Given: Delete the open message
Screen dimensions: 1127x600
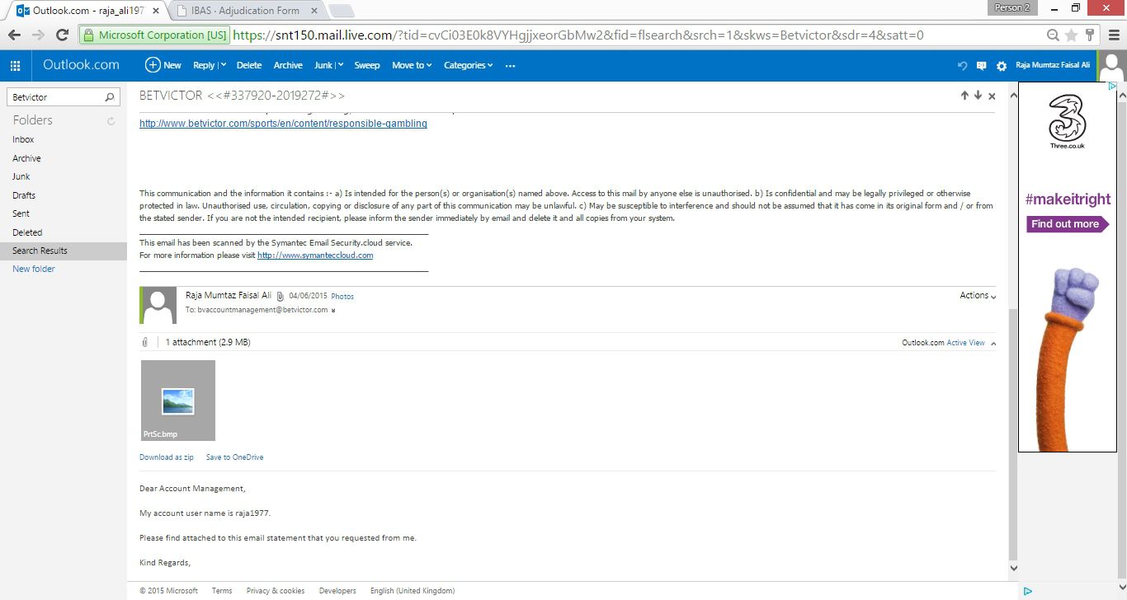Looking at the screenshot, I should 248,65.
